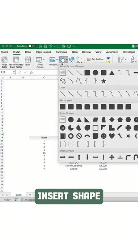Toggle the AutoSave switch
The height and width of the screenshot is (246, 138).
(32, 46)
